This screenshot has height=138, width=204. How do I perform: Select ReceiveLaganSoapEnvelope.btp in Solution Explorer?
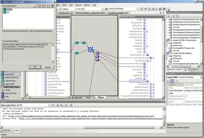tap(186, 64)
